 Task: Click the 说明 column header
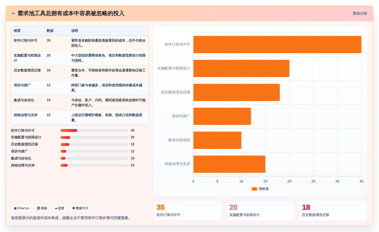[x=75, y=31]
